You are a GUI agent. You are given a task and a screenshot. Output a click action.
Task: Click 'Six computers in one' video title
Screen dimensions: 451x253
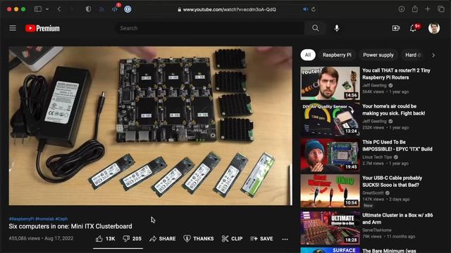(x=70, y=226)
